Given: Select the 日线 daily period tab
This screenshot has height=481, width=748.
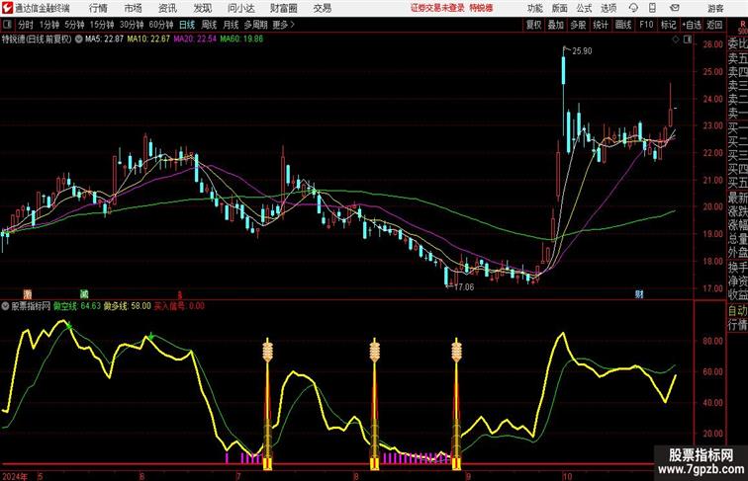Looking at the screenshot, I should pyautogui.click(x=187, y=25).
